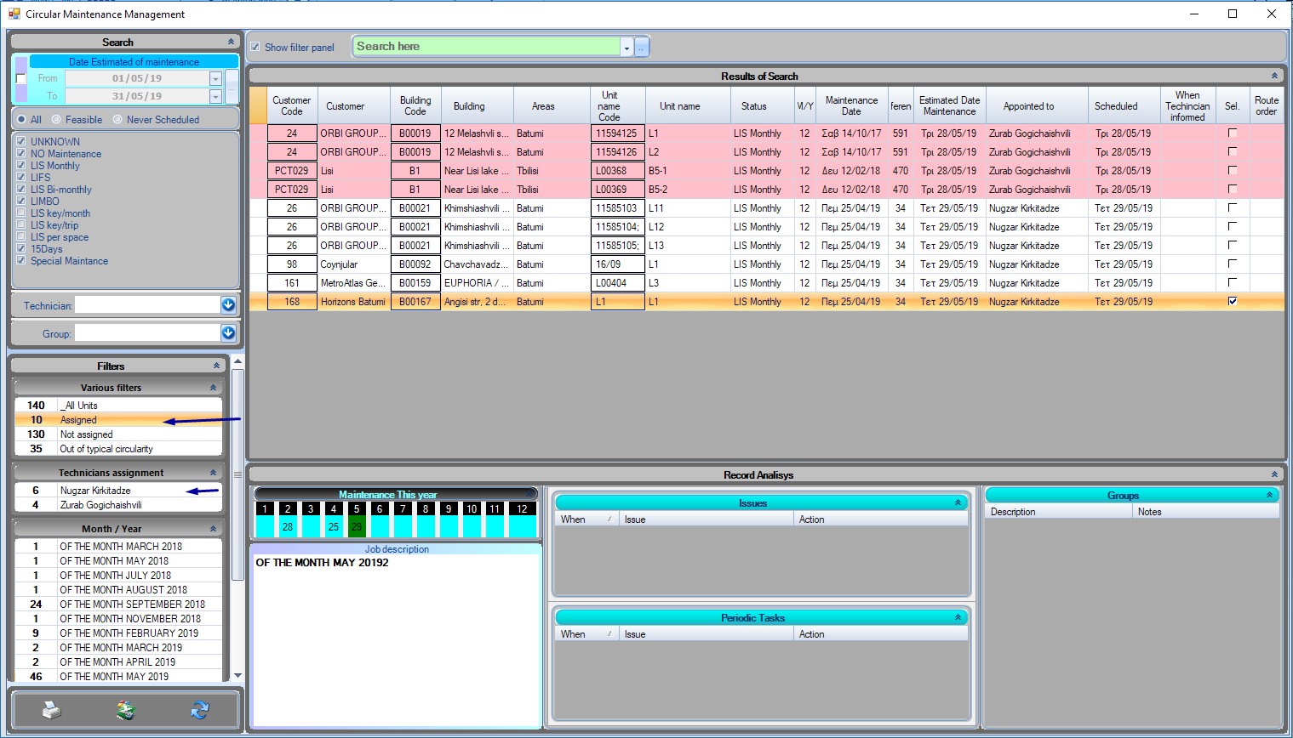Open the Search here combo box dropdown
The width and height of the screenshot is (1293, 738).
pyautogui.click(x=626, y=48)
